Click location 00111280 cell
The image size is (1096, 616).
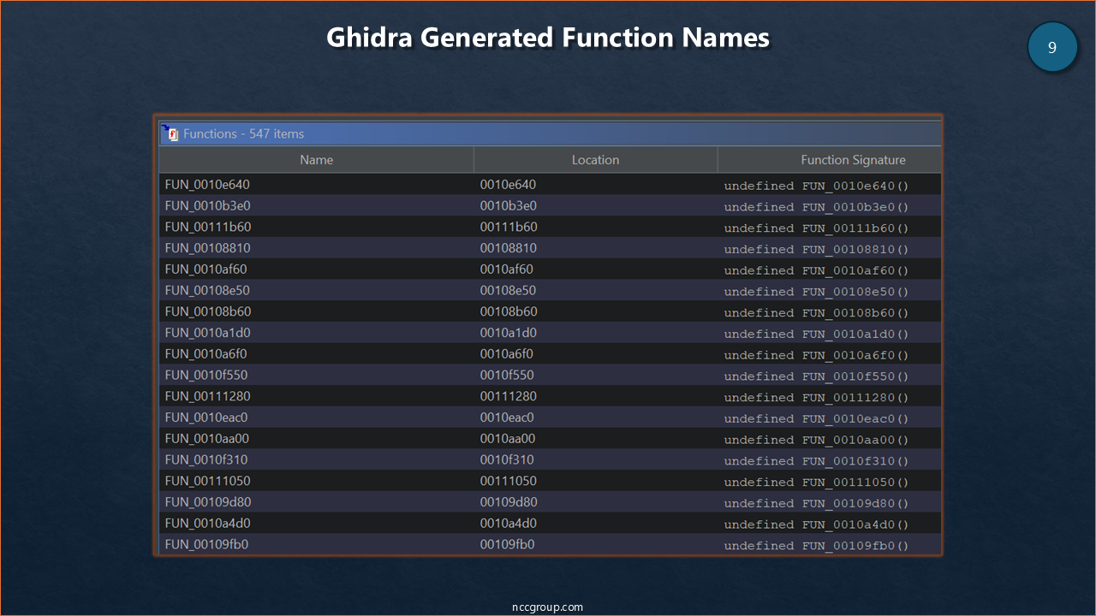click(x=509, y=396)
